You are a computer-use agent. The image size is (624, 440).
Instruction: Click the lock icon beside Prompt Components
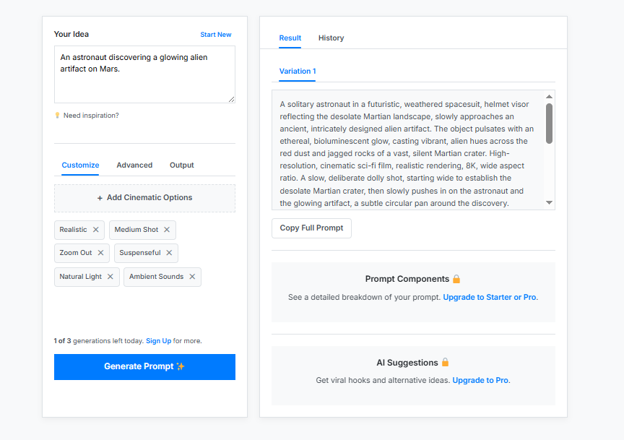456,279
